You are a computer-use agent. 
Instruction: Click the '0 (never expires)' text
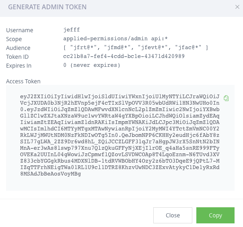tap(92, 65)
